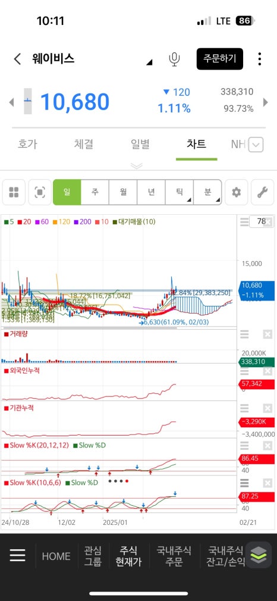Tap the microphone voice search icon
This screenshot has height=601, width=277.
(x=174, y=59)
